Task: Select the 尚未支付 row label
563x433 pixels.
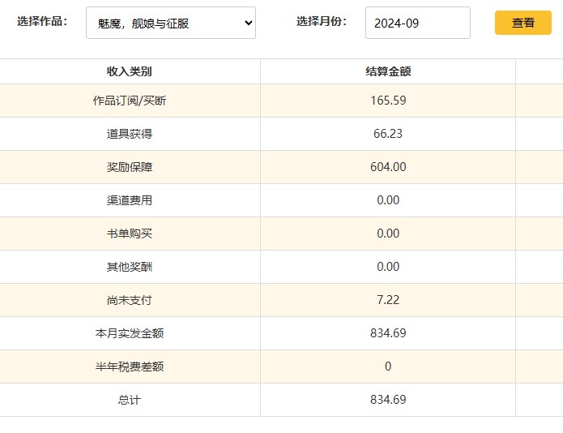Action: coord(130,300)
